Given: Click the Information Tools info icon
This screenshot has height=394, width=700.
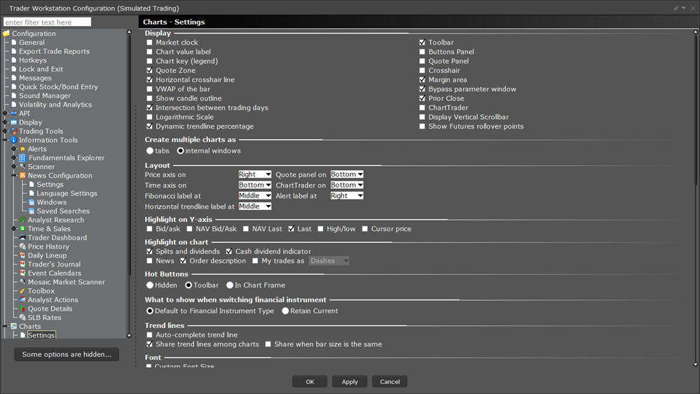Looking at the screenshot, I should coord(14,140).
